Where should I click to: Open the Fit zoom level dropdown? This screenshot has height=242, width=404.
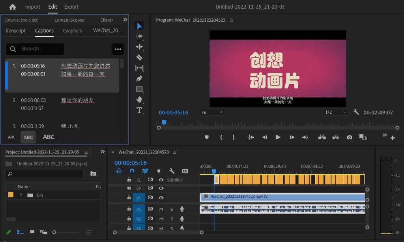coord(212,113)
